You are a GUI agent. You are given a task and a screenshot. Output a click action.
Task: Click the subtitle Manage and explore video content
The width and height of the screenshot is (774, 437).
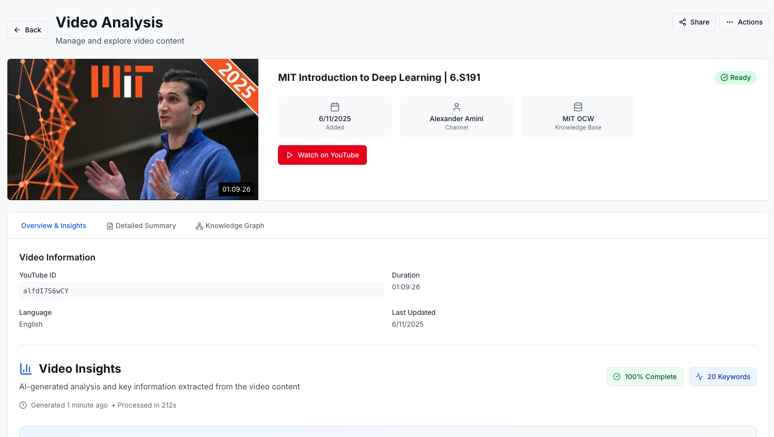click(120, 41)
